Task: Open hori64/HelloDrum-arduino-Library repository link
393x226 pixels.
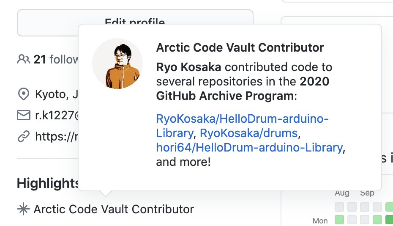Action: pyautogui.click(x=249, y=147)
